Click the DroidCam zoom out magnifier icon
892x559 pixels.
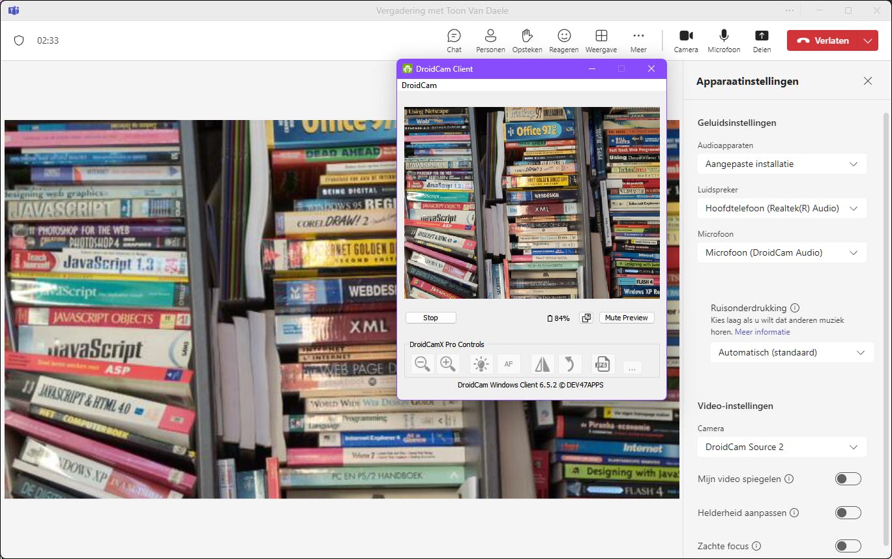(423, 364)
